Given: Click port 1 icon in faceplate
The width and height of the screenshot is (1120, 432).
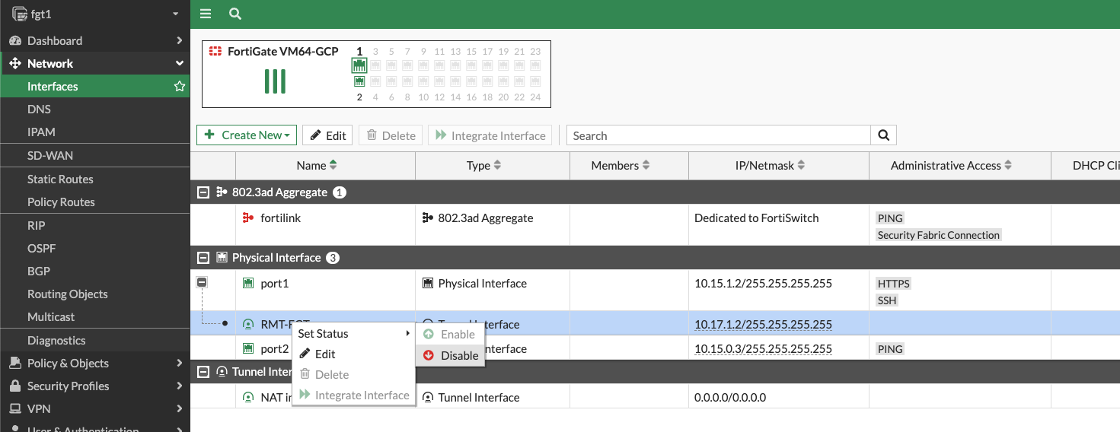Looking at the screenshot, I should click(x=359, y=65).
